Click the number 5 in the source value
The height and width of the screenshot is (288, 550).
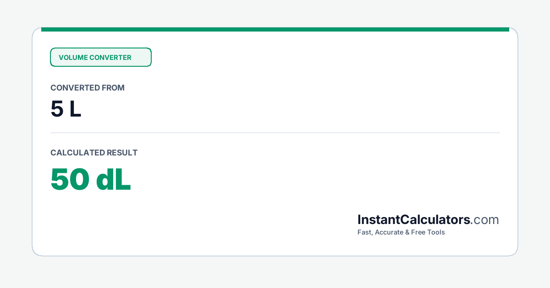pyautogui.click(x=57, y=109)
